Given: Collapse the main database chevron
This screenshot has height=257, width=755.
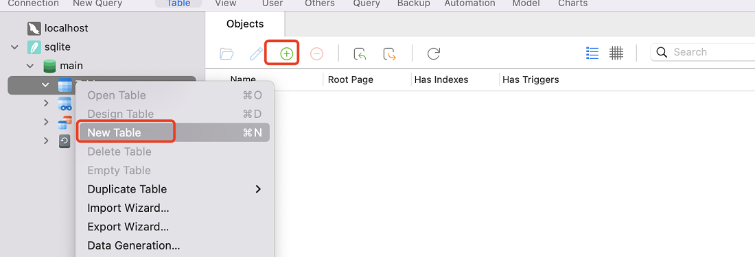Looking at the screenshot, I should [30, 66].
